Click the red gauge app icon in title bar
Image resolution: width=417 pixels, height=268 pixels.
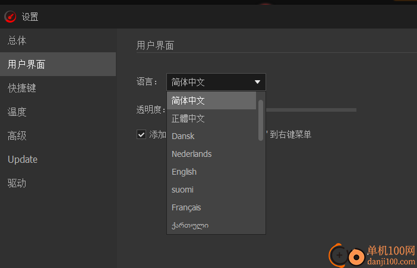[x=10, y=17]
